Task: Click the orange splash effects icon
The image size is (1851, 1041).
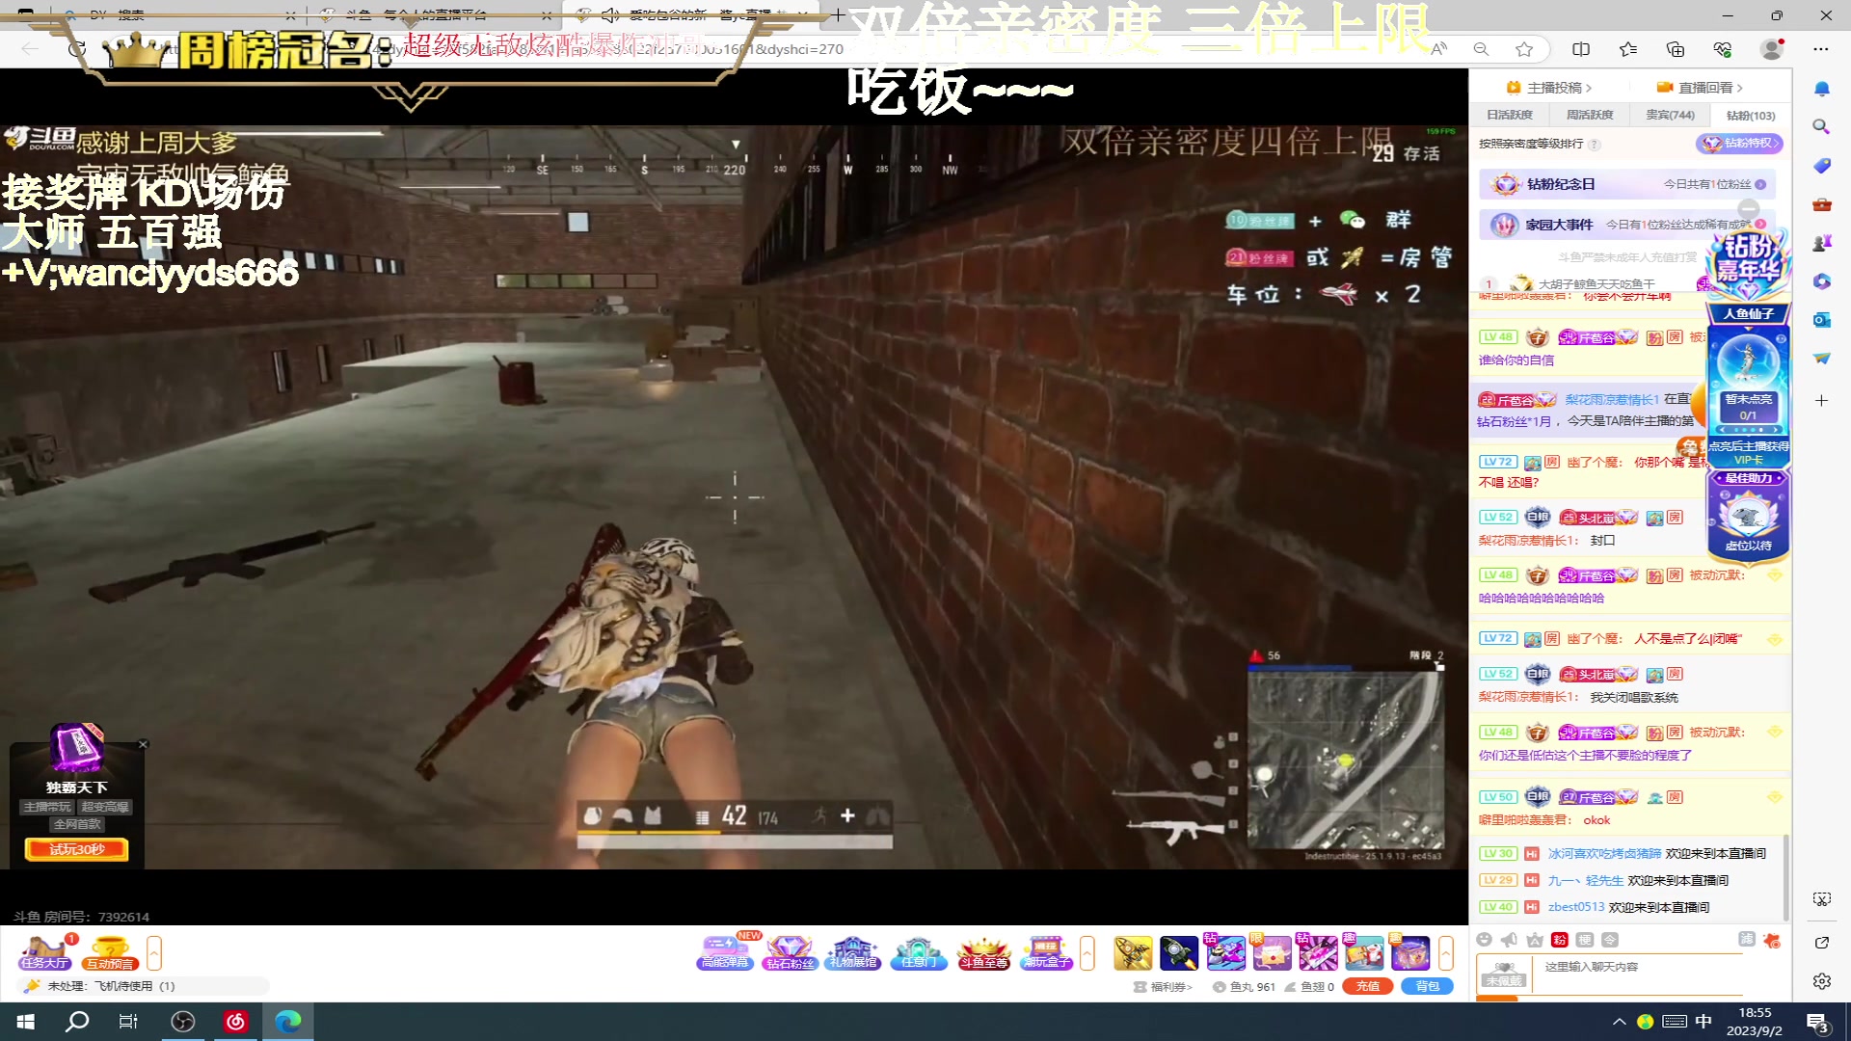Action: pyautogui.click(x=1772, y=940)
